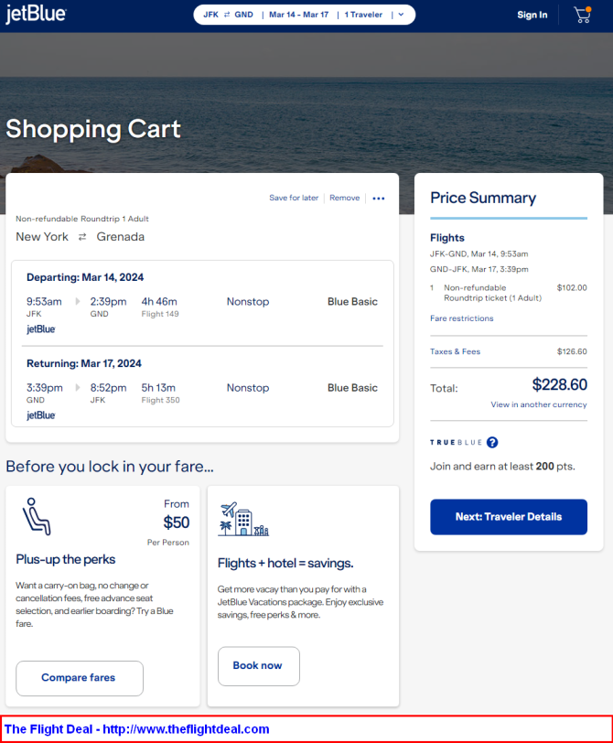Click the Remove link on the cart item
This screenshot has height=743, width=613.
[x=344, y=198]
